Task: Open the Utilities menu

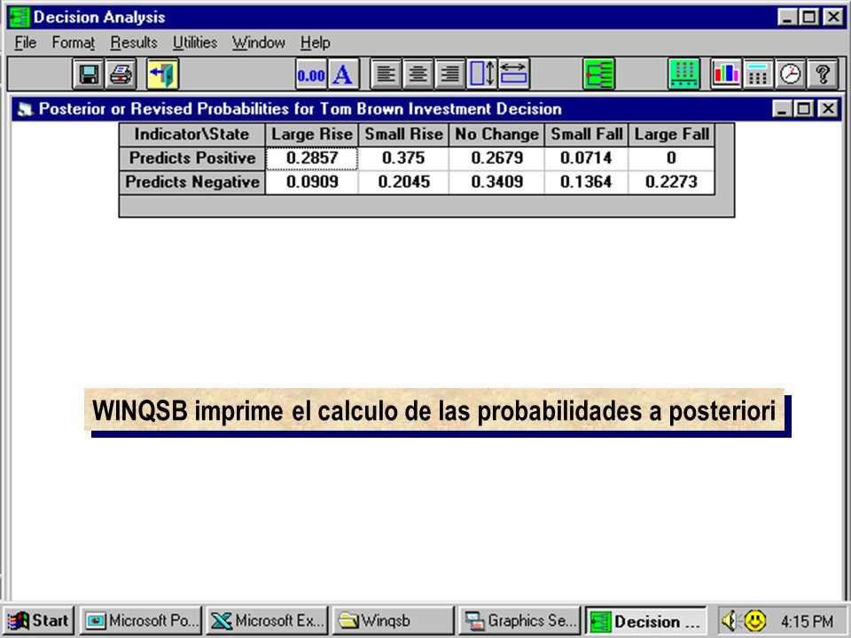Action: [195, 43]
